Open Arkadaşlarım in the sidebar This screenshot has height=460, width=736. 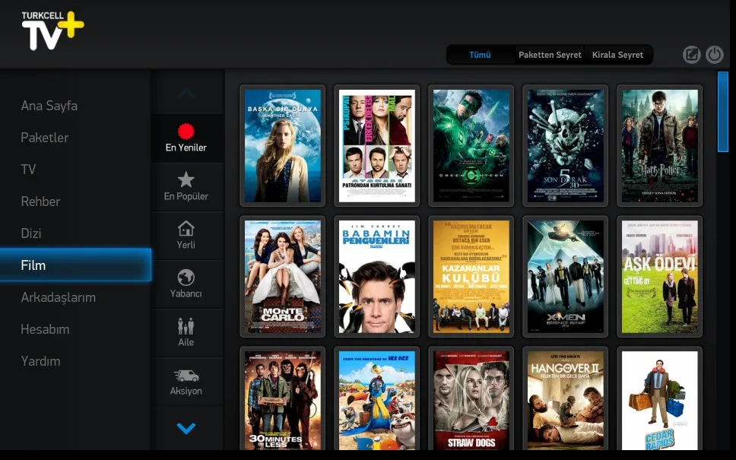click(59, 297)
